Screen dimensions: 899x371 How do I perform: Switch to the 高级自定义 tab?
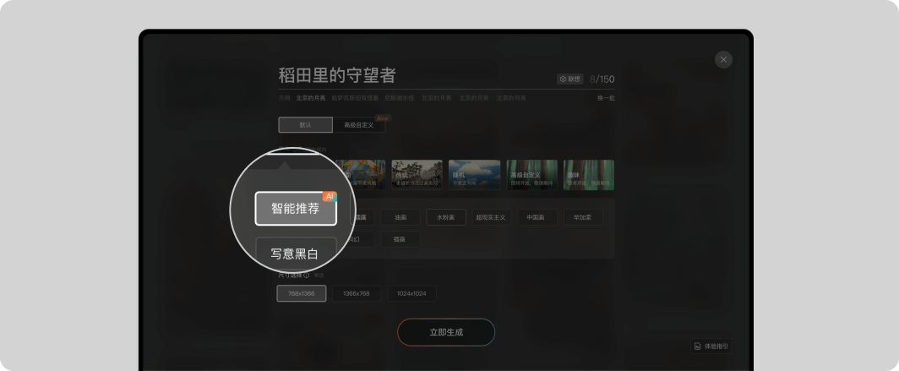[x=358, y=125]
